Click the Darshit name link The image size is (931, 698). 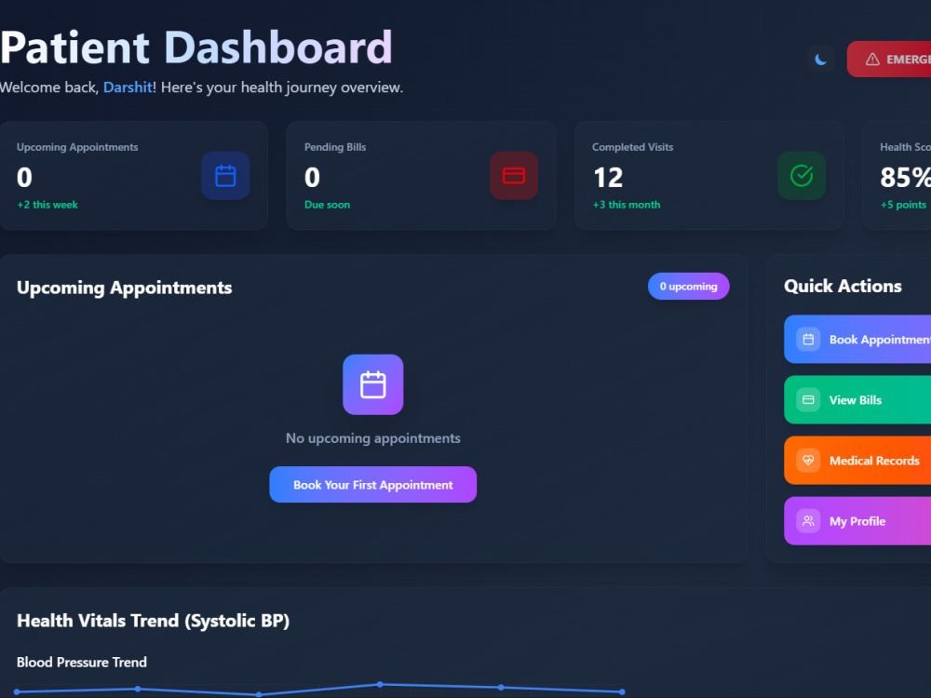coord(128,87)
